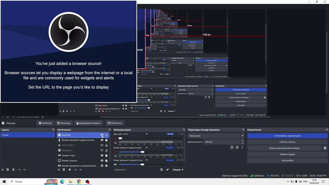Add a new source with the plus icon
The height and width of the screenshot is (185, 329).
[x=59, y=170]
